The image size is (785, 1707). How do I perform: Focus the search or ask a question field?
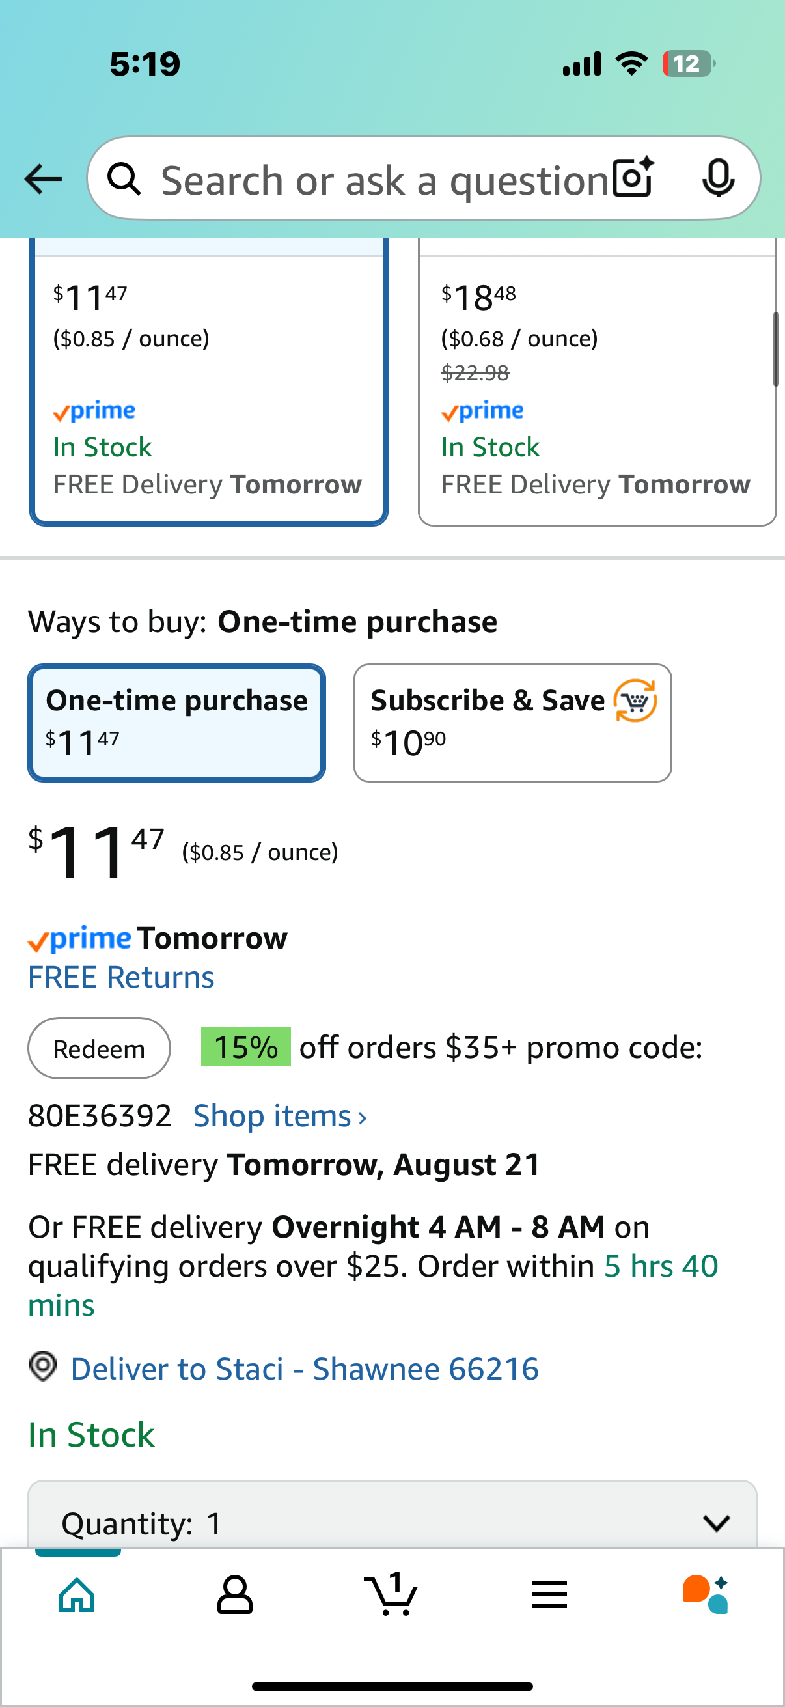[384, 178]
